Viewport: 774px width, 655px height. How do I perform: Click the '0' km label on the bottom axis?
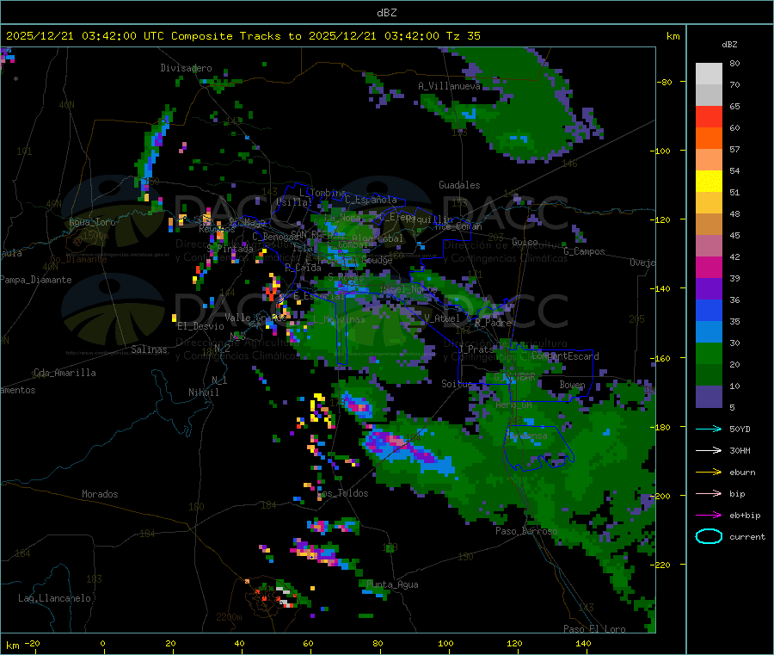[x=102, y=643]
